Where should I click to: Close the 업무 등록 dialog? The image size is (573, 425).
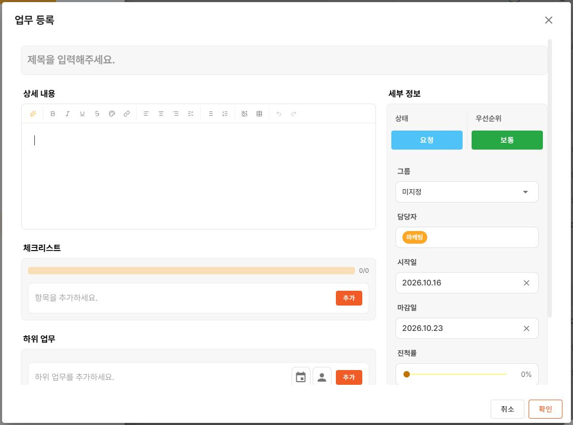549,20
